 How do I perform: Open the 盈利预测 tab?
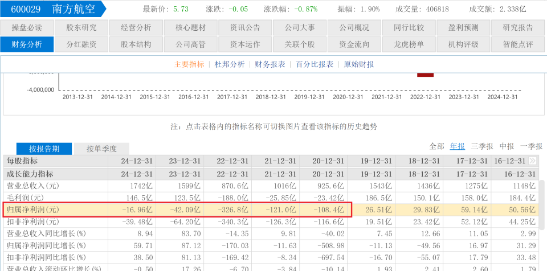coord(463,27)
